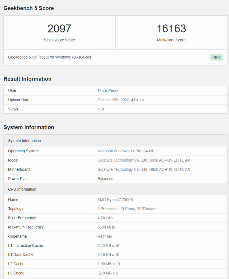Click the Topology row label

point(16,209)
